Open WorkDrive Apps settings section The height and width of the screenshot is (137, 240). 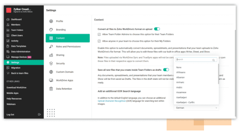[x=68, y=80]
